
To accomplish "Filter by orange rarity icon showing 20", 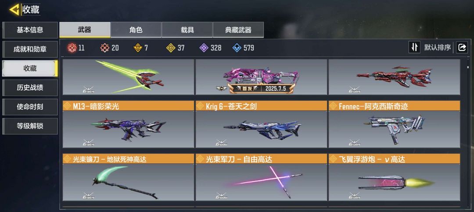I will click(104, 48).
